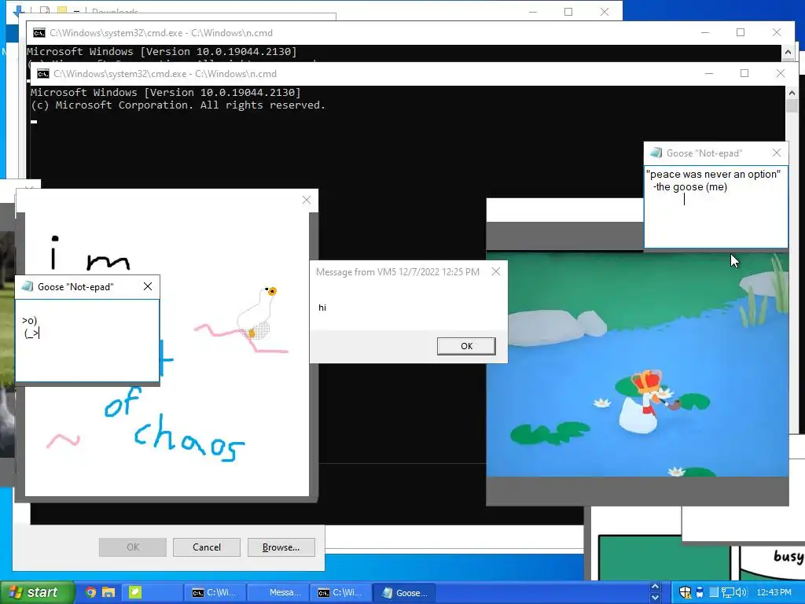The width and height of the screenshot is (805, 604).
Task: Close the back cmd.exe window
Action: (776, 32)
